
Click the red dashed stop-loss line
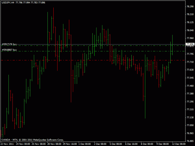tap(93, 60)
